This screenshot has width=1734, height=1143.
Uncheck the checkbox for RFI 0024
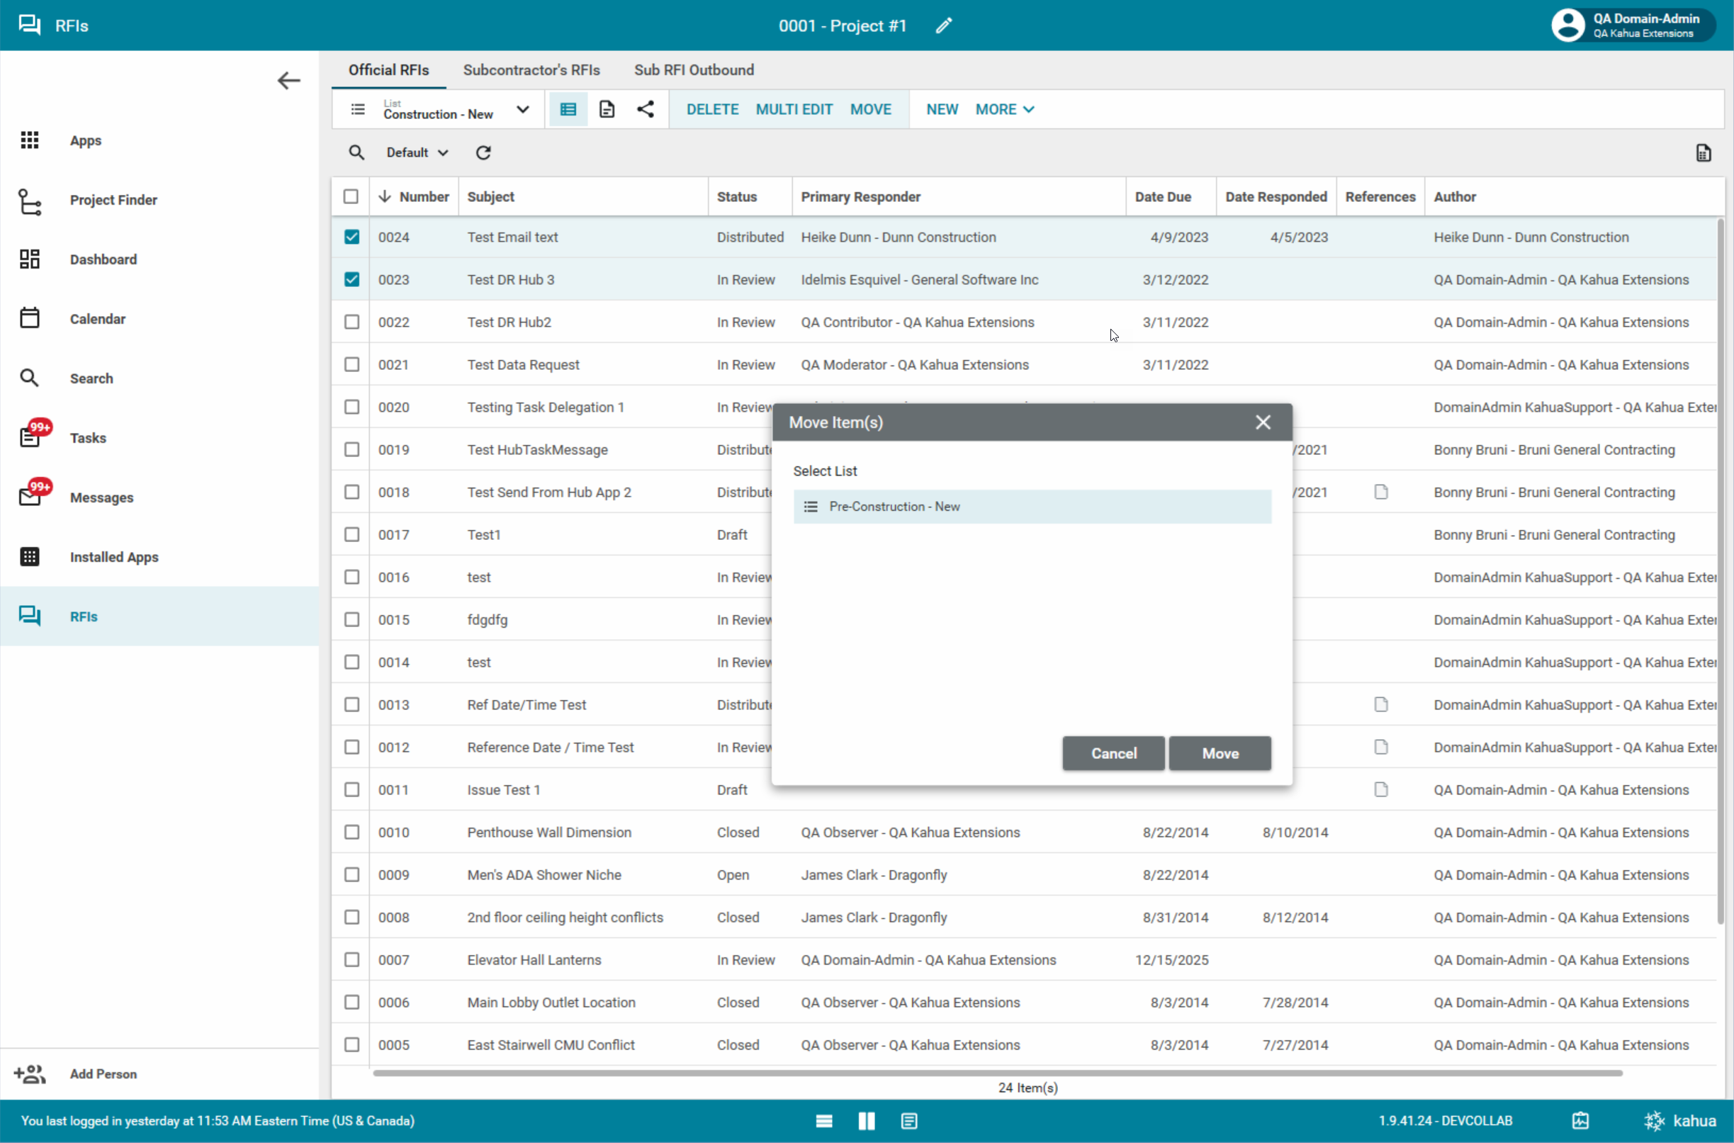(x=352, y=237)
